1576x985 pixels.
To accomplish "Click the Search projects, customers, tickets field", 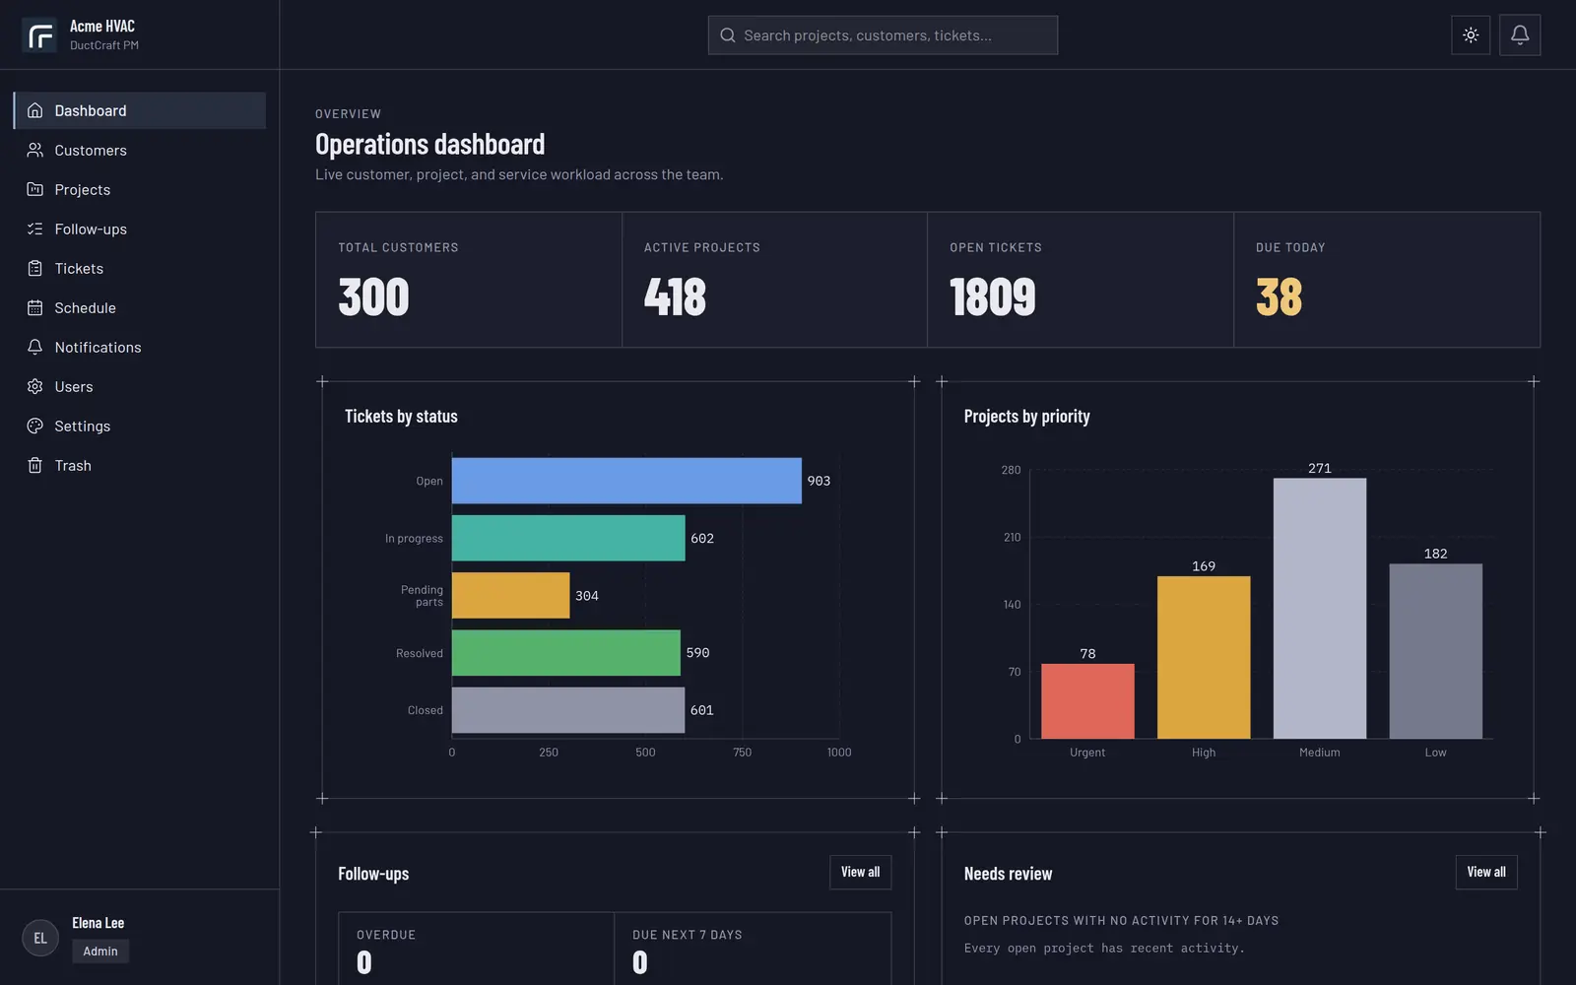I will tap(883, 35).
